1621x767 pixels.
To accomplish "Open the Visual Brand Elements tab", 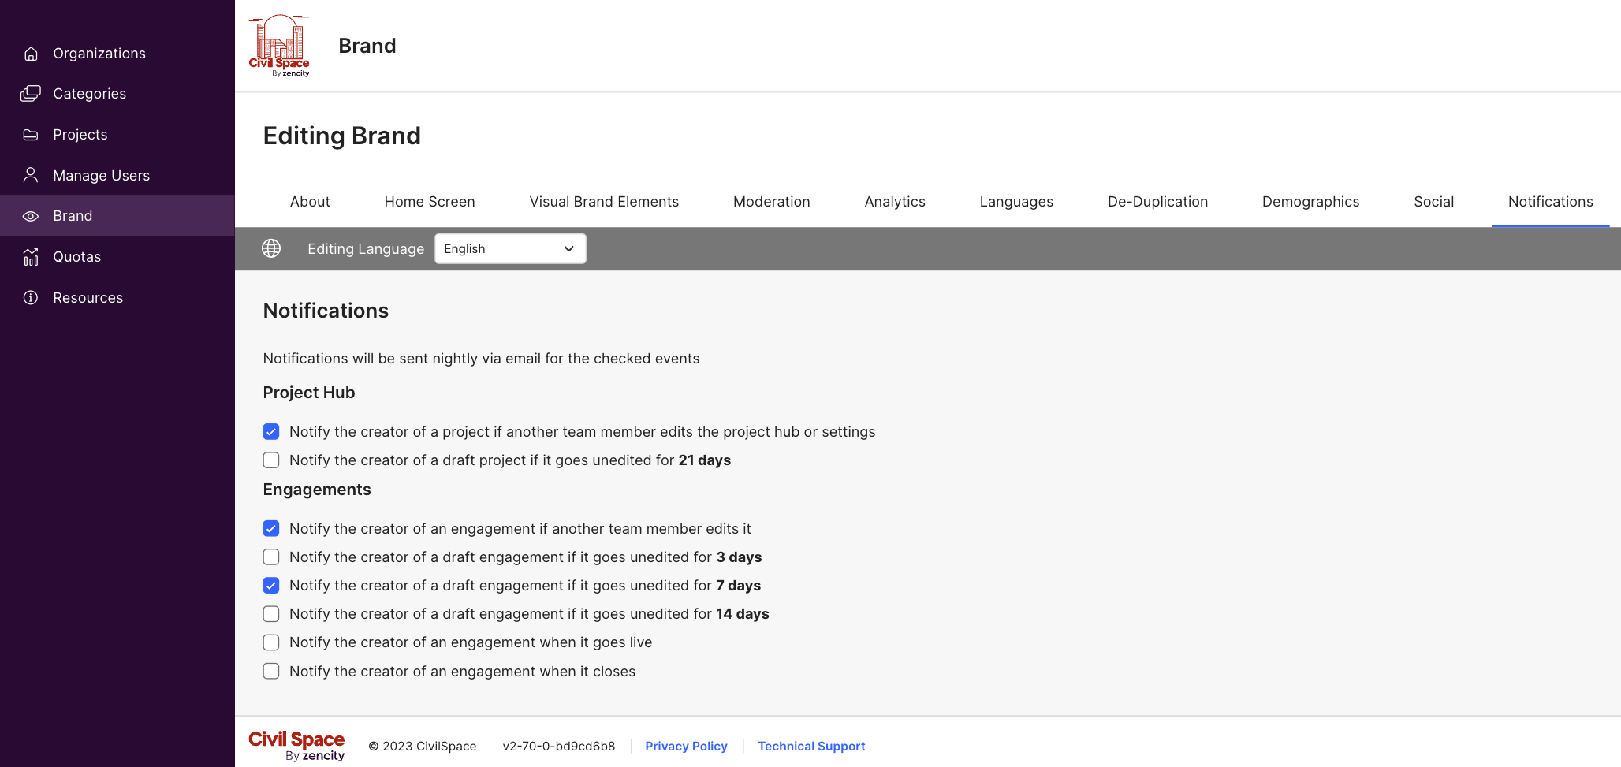I will 604,202.
